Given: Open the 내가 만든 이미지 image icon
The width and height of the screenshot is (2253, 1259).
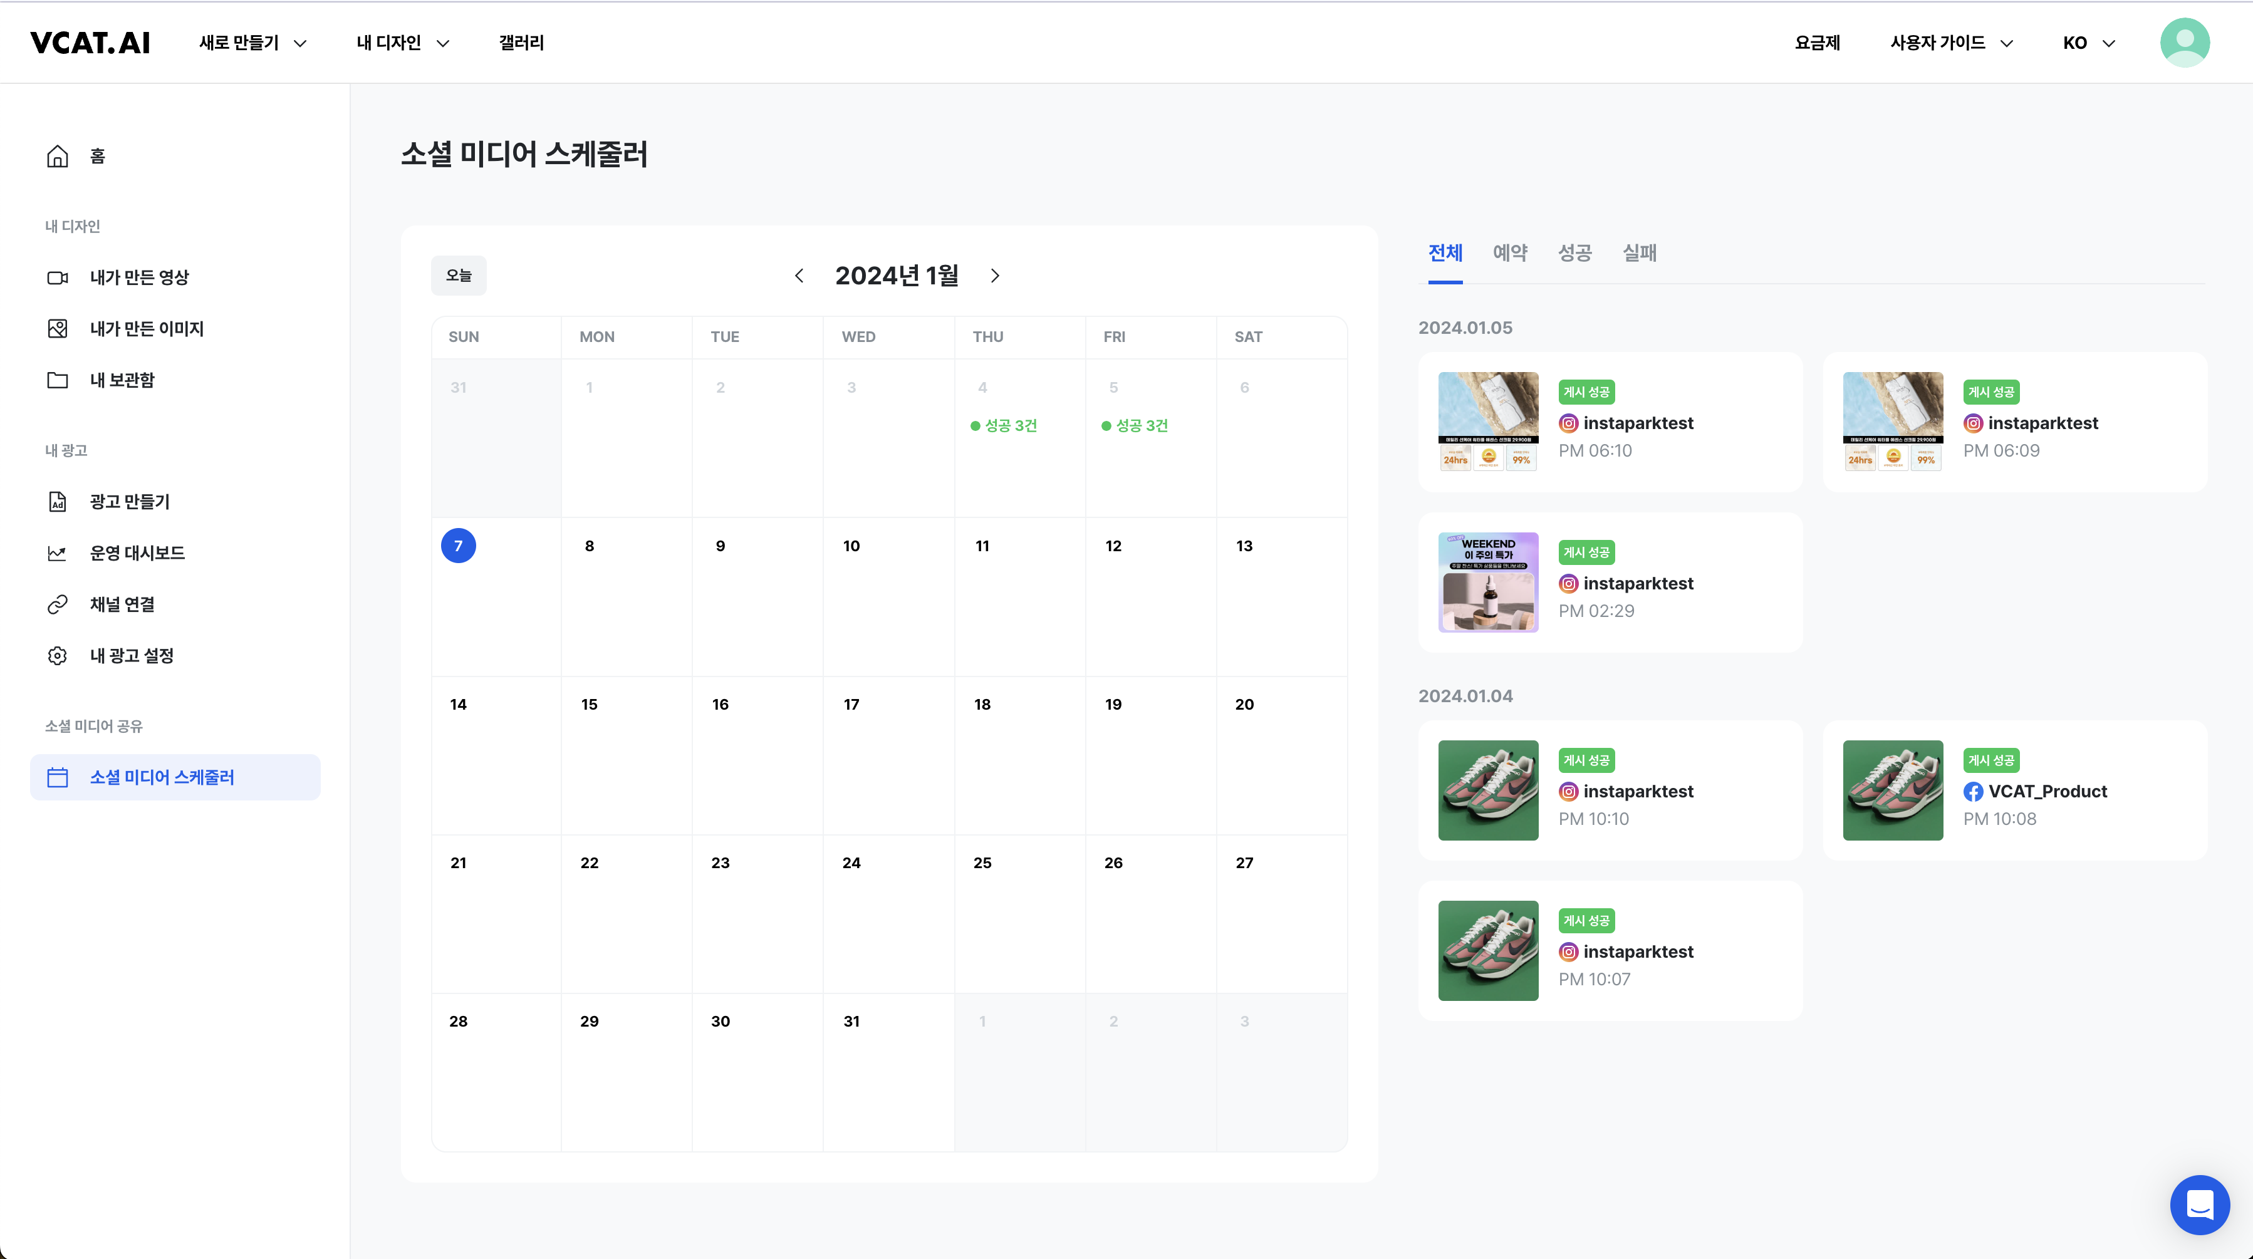Looking at the screenshot, I should point(58,329).
